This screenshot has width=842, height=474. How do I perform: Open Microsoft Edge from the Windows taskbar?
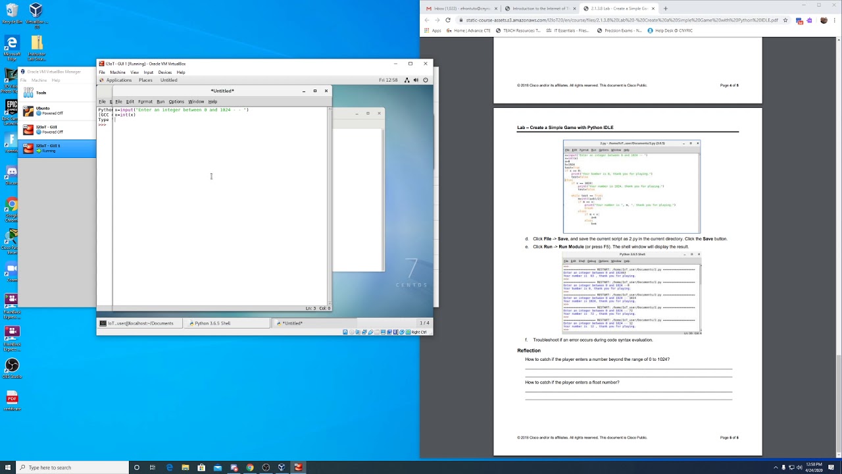point(169,467)
